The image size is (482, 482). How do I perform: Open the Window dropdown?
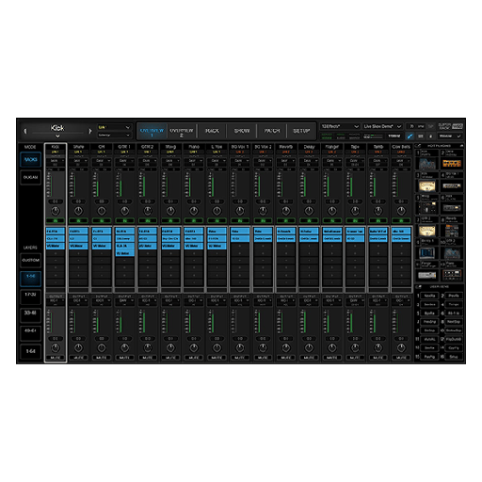click(x=450, y=137)
